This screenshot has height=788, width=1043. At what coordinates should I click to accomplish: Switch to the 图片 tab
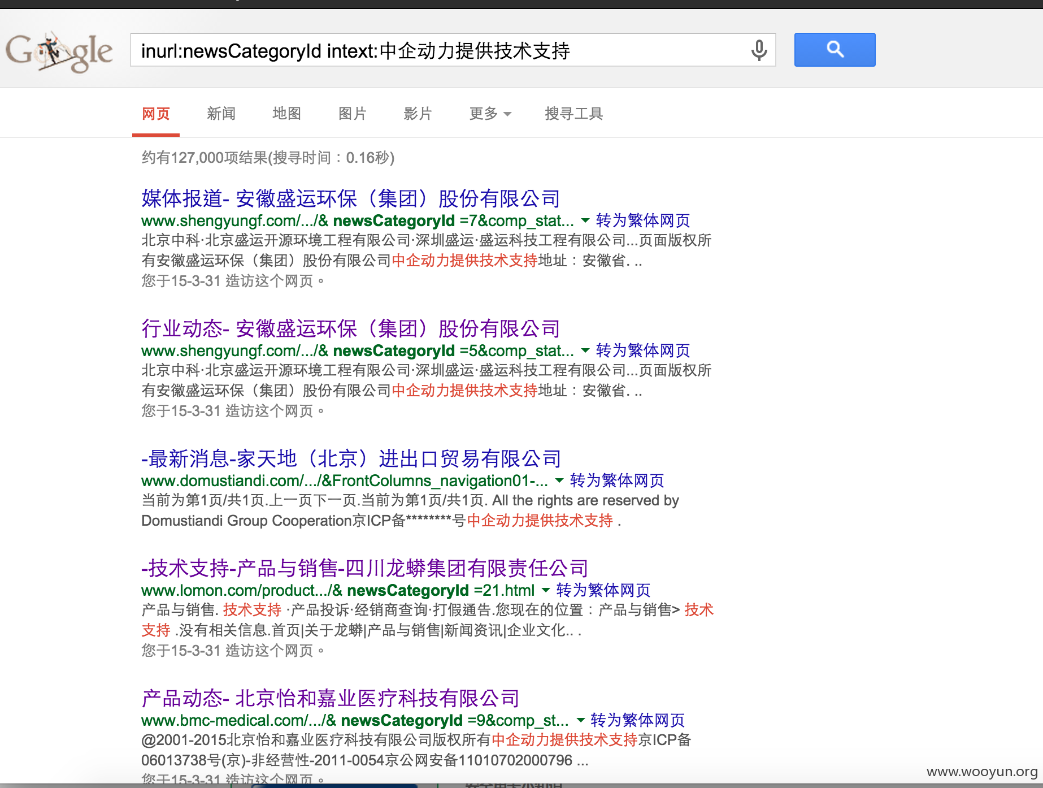[352, 114]
